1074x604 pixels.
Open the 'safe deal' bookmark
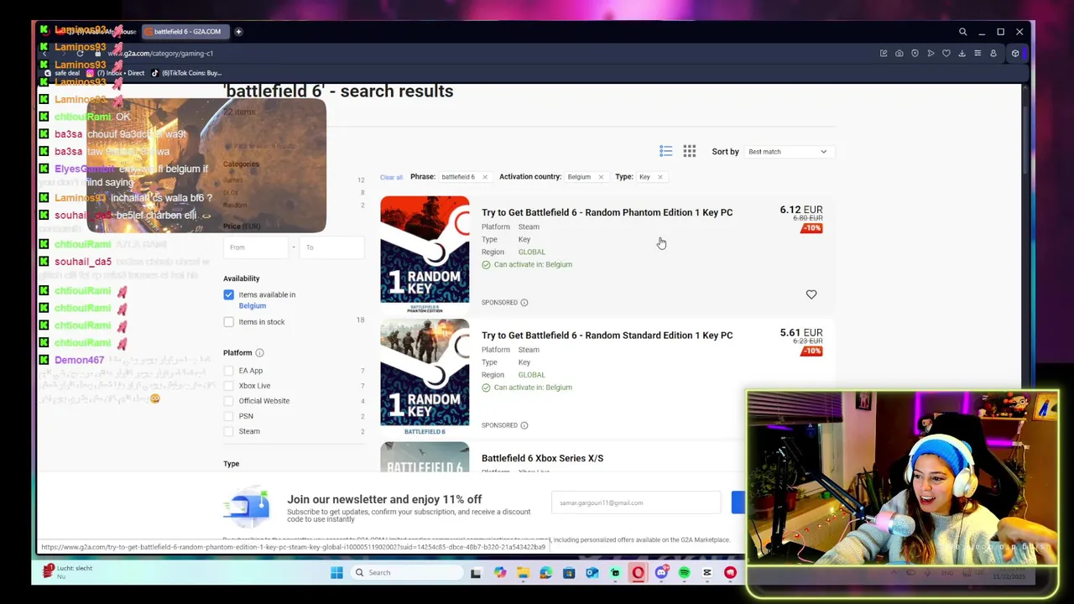coord(61,73)
